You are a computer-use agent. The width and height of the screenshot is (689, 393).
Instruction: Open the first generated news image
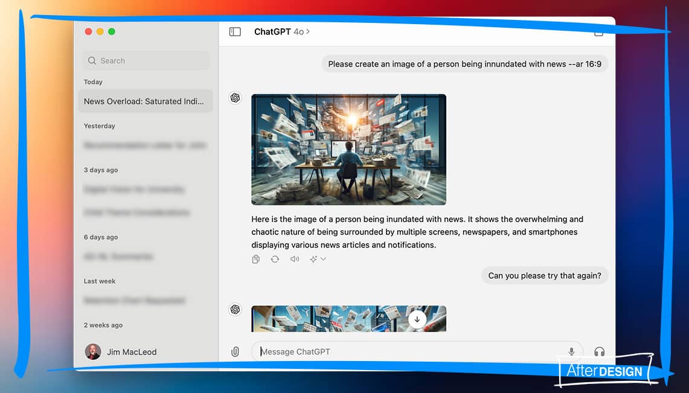click(x=348, y=149)
